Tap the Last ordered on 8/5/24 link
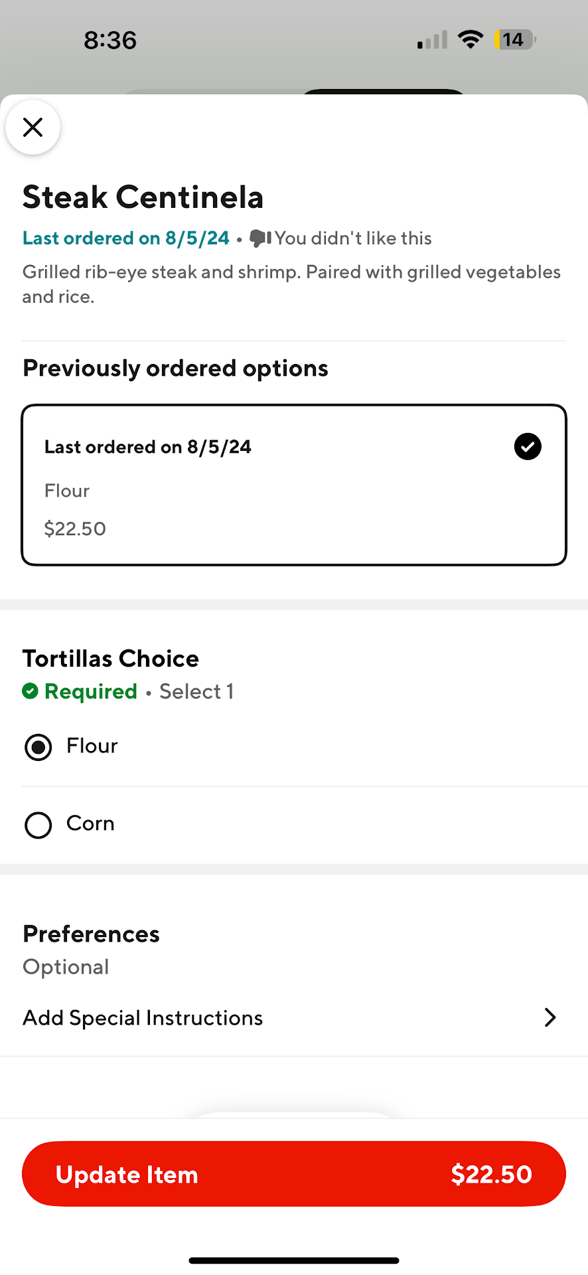 coord(126,238)
